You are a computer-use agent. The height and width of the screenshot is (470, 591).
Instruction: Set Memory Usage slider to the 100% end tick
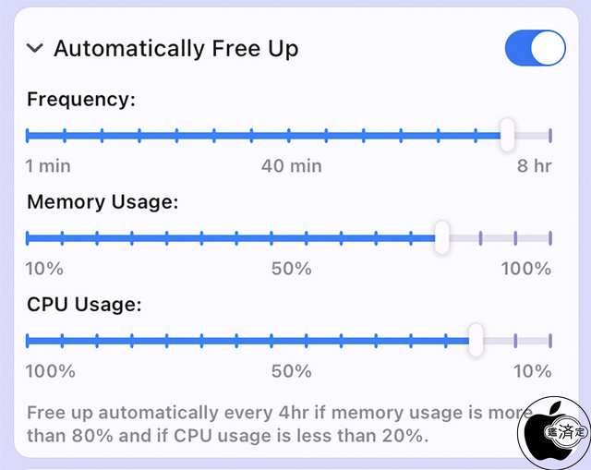(x=549, y=238)
